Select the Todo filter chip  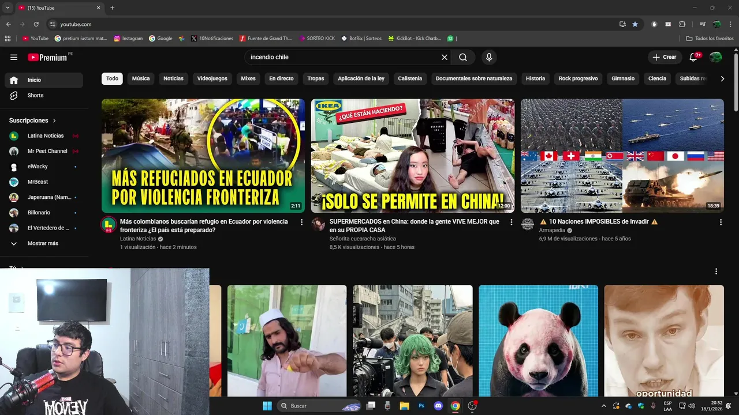click(112, 78)
